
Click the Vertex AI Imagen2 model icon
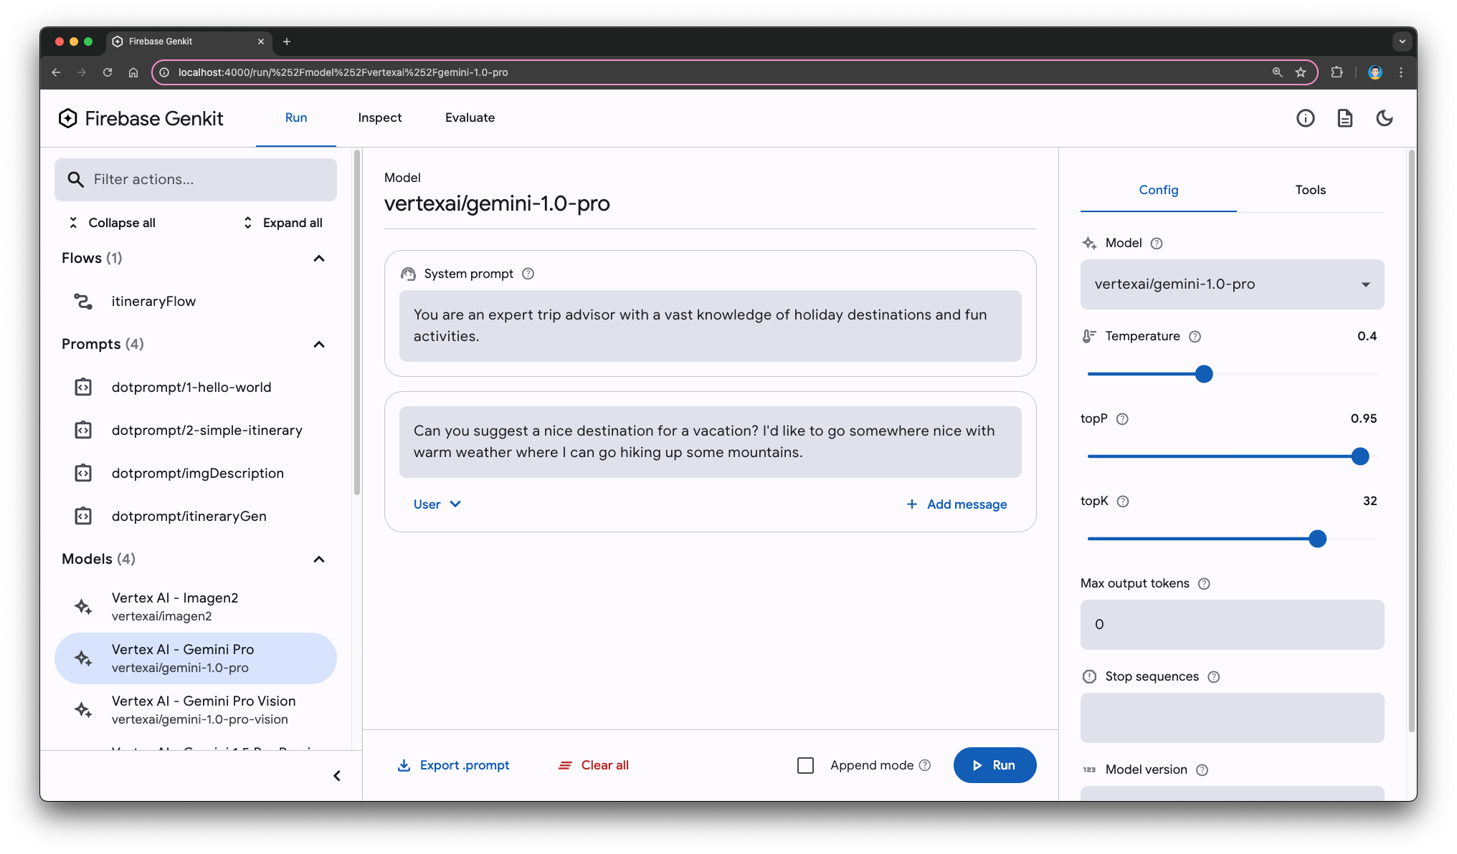pyautogui.click(x=85, y=606)
